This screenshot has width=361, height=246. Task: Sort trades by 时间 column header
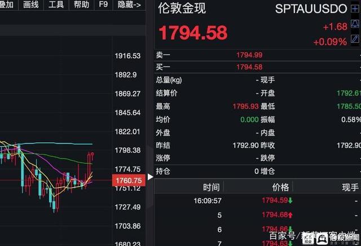tap(211, 187)
